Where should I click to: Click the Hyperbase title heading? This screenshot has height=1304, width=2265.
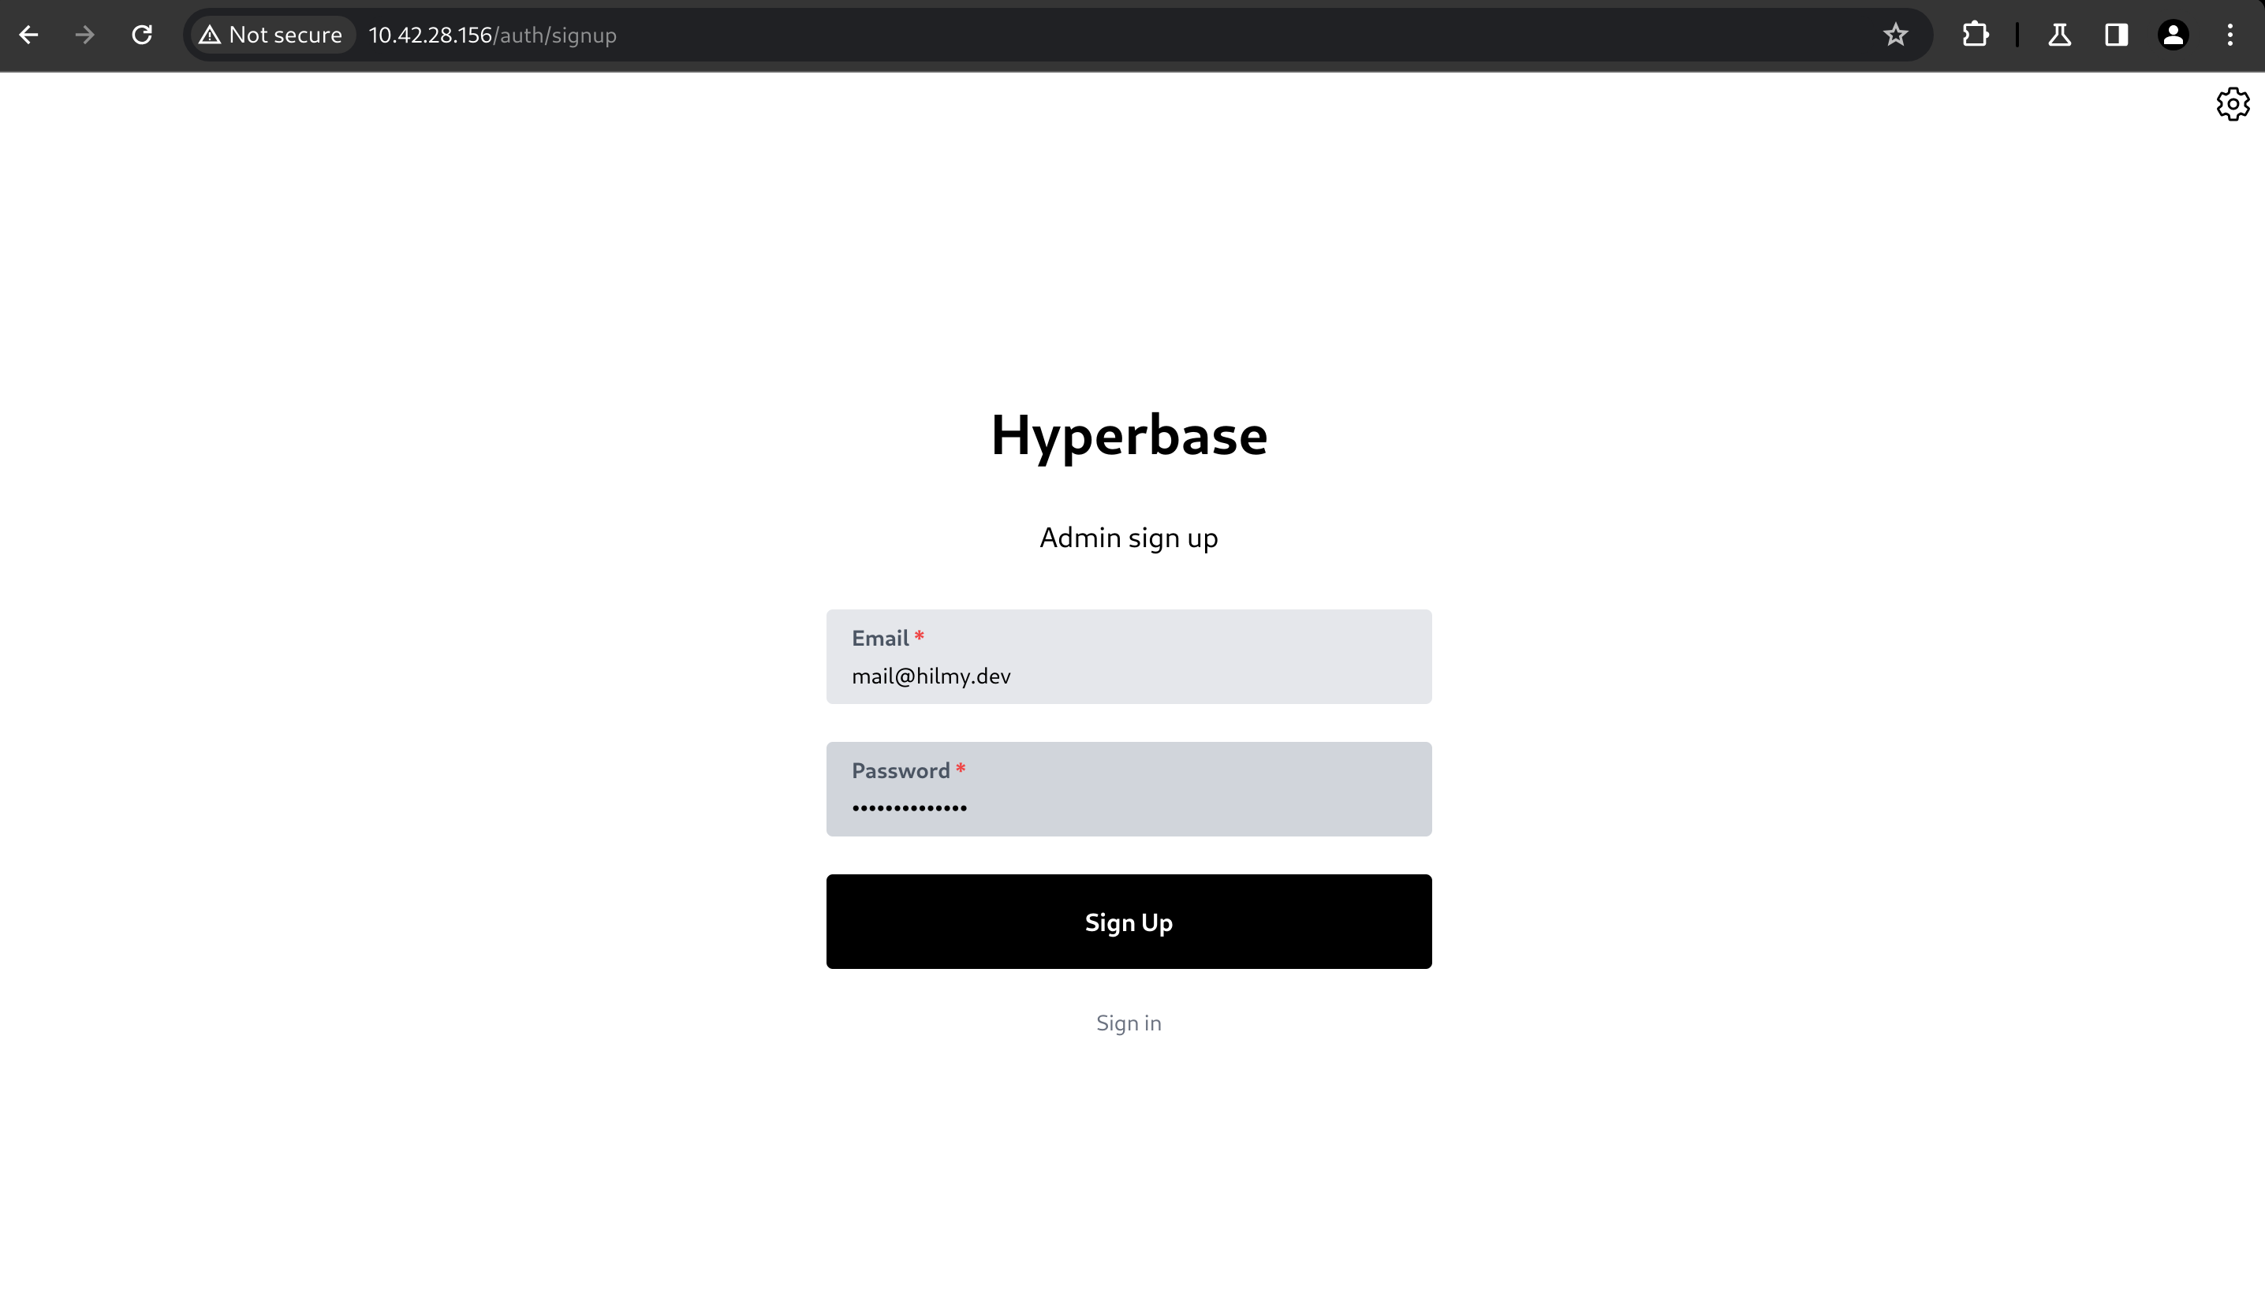1129,437
